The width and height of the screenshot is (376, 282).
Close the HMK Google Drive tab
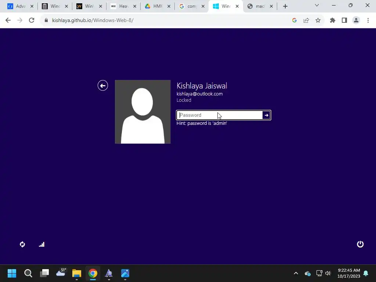point(169,6)
